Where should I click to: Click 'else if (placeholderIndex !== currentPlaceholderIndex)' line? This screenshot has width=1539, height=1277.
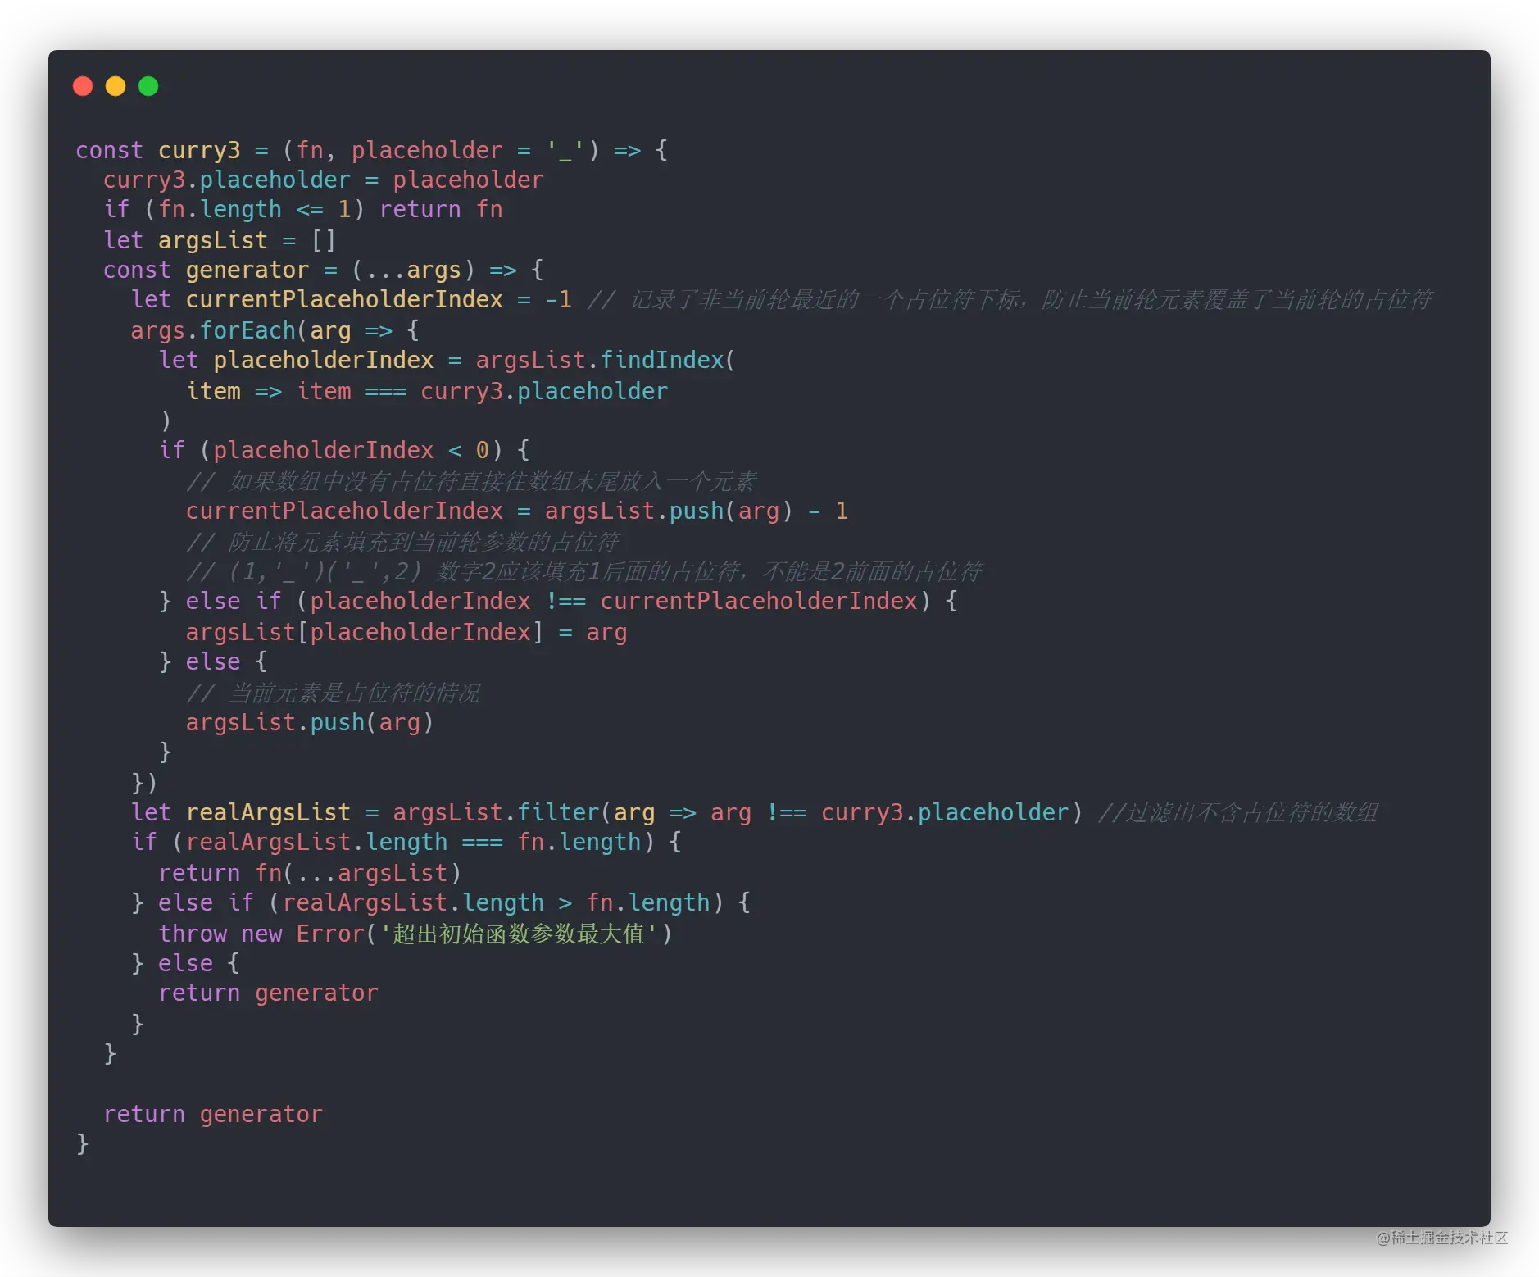[558, 602]
